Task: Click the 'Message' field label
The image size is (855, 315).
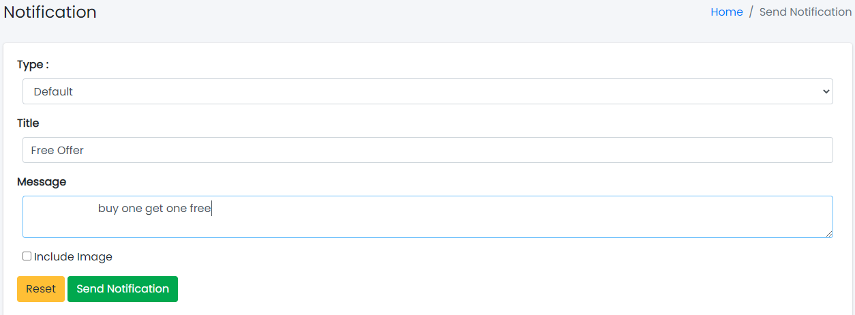Action: (42, 182)
